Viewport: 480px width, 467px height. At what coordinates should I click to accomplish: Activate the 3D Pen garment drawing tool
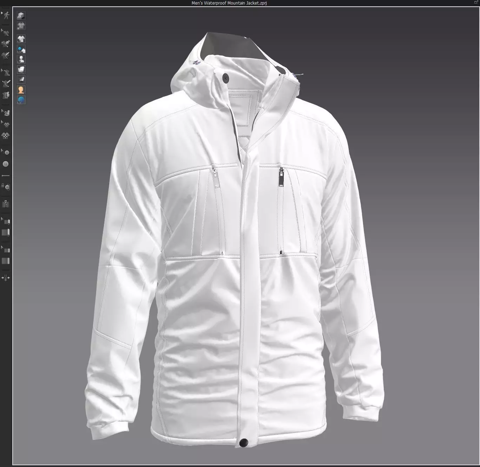pyautogui.click(x=6, y=84)
